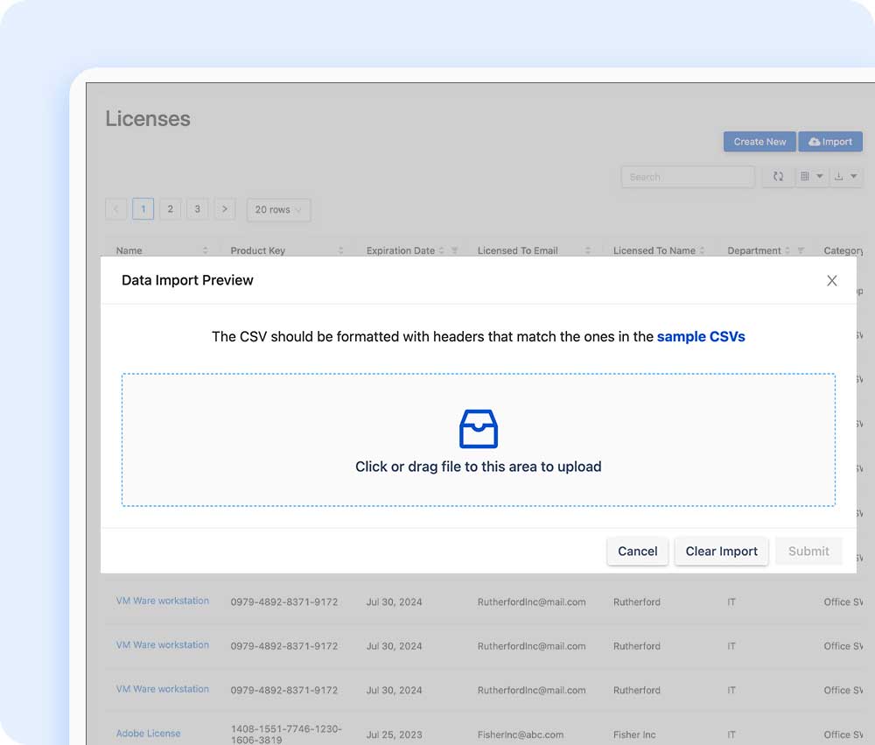Select page 1 in pagination
Viewport: 875px width, 745px height.
pos(143,209)
